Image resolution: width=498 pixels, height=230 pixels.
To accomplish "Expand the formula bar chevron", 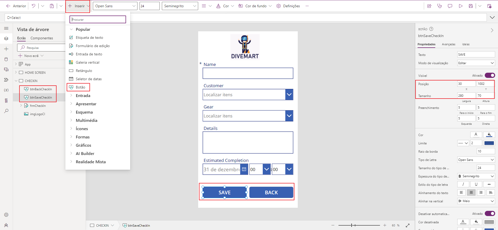I will pos(492,17).
